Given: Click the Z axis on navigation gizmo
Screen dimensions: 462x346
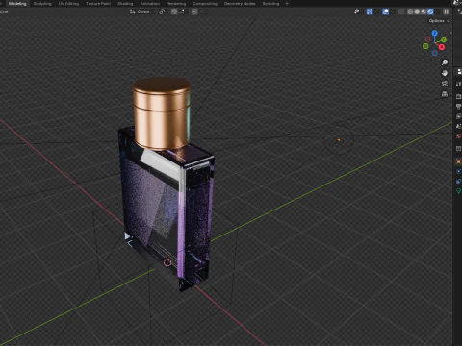Looking at the screenshot, I should point(435,33).
